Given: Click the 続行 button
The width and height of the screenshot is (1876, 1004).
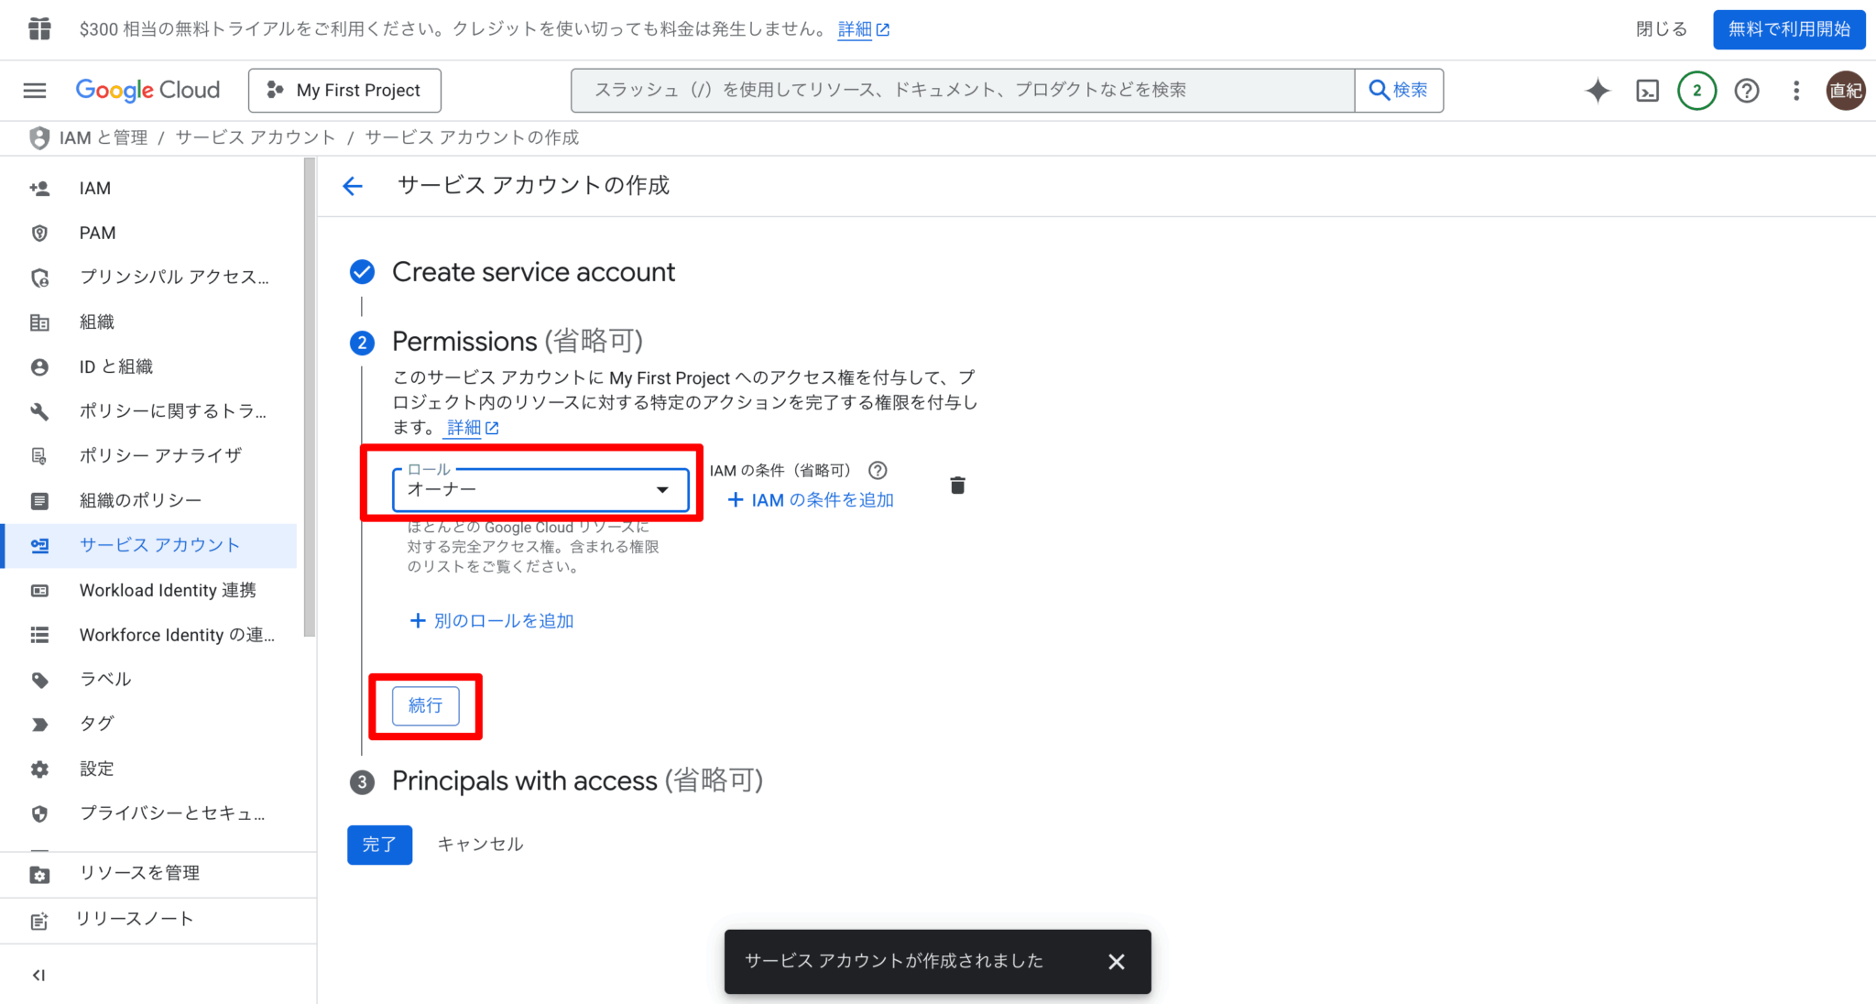Looking at the screenshot, I should click(x=425, y=705).
